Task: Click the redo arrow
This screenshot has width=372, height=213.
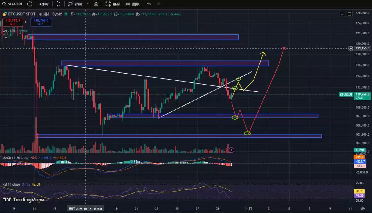Action: [x=159, y=4]
